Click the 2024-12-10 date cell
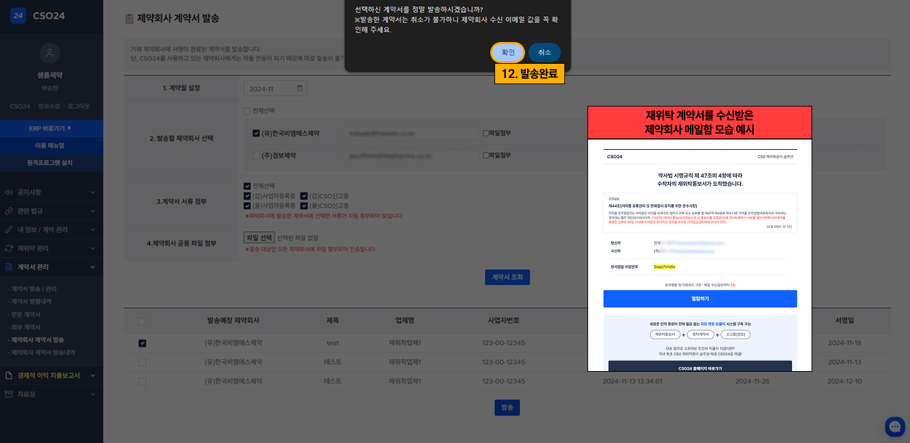Viewport: 910px width, 443px height. 845,381
